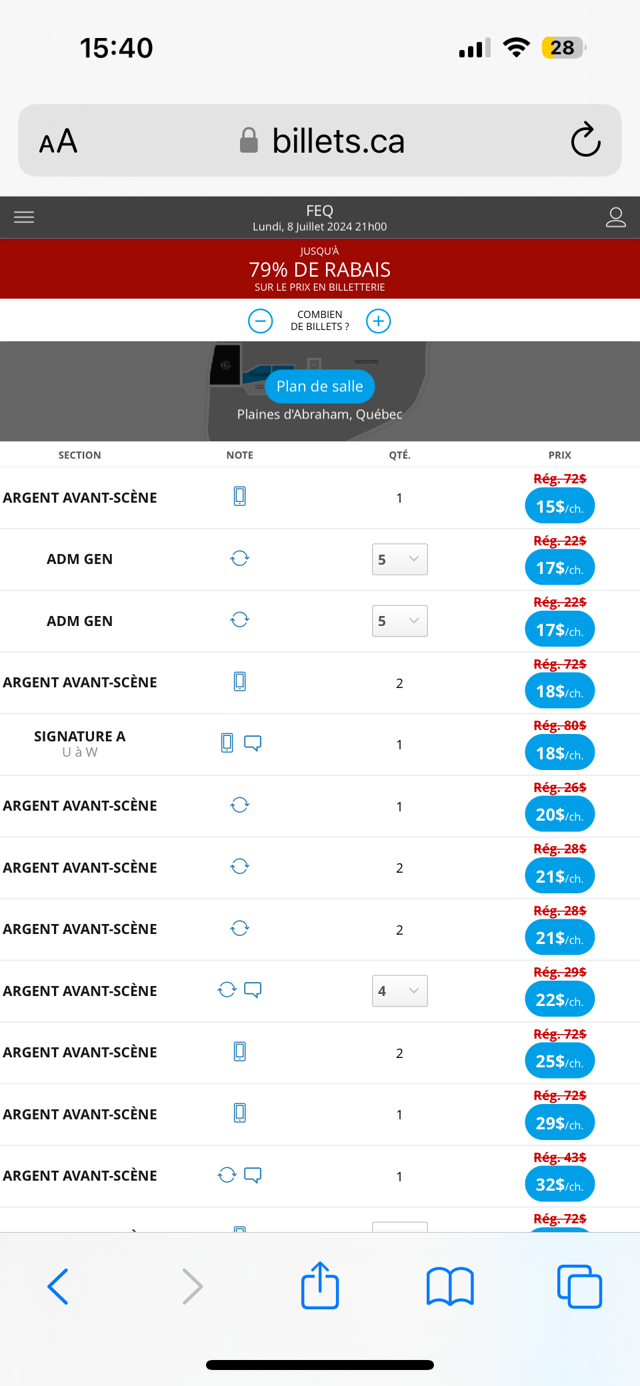
Task: Open quantity dropdown showing 4 on 22$ row
Action: pos(399,991)
